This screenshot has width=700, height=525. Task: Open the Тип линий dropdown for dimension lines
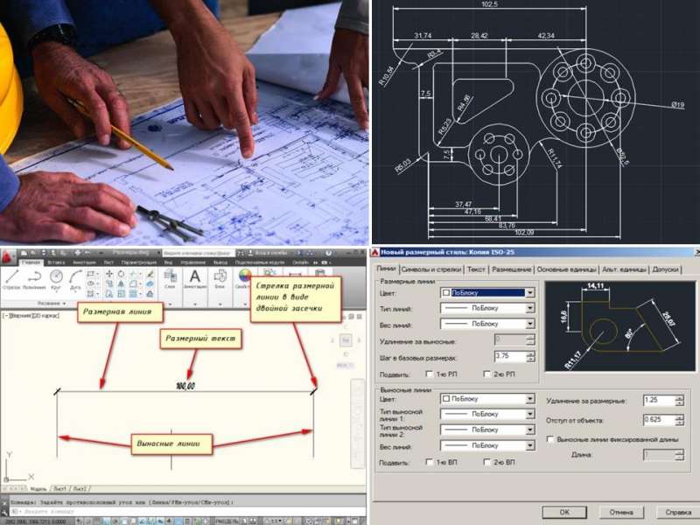coord(529,308)
